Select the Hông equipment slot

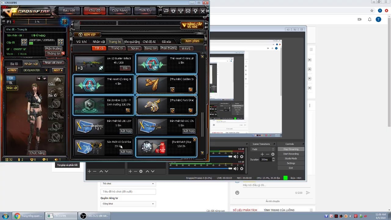[x=56, y=127]
